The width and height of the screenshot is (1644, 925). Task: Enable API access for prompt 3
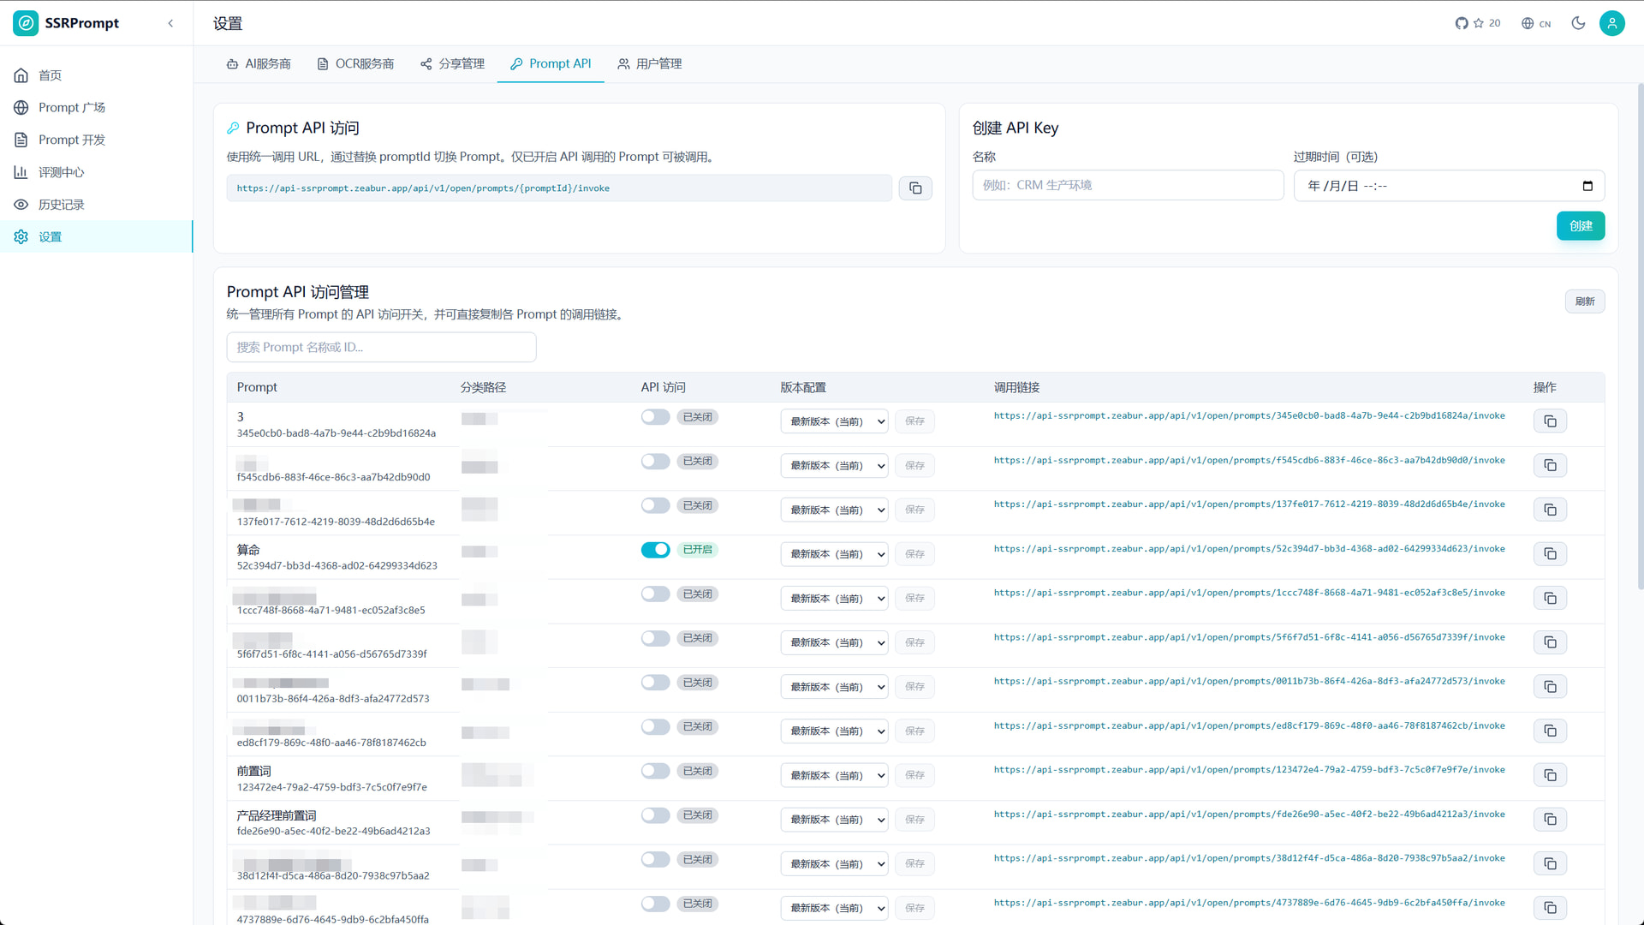tap(655, 417)
